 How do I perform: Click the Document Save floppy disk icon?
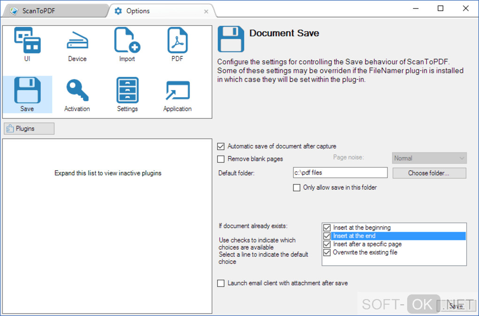coord(231,39)
